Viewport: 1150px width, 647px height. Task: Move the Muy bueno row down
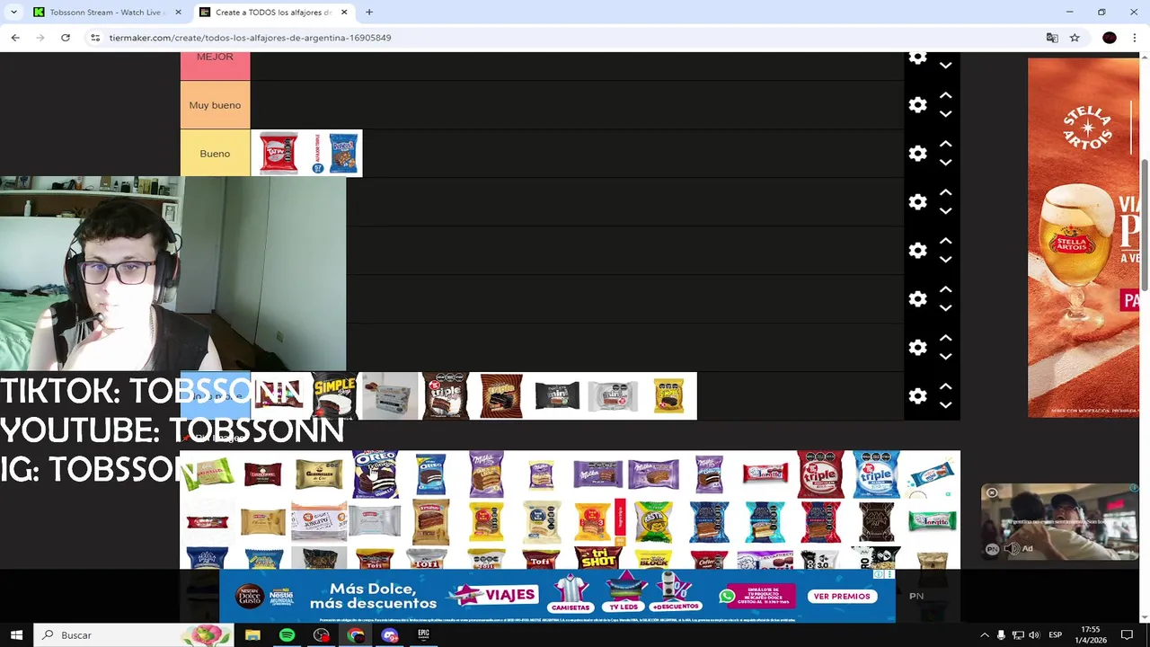945,114
